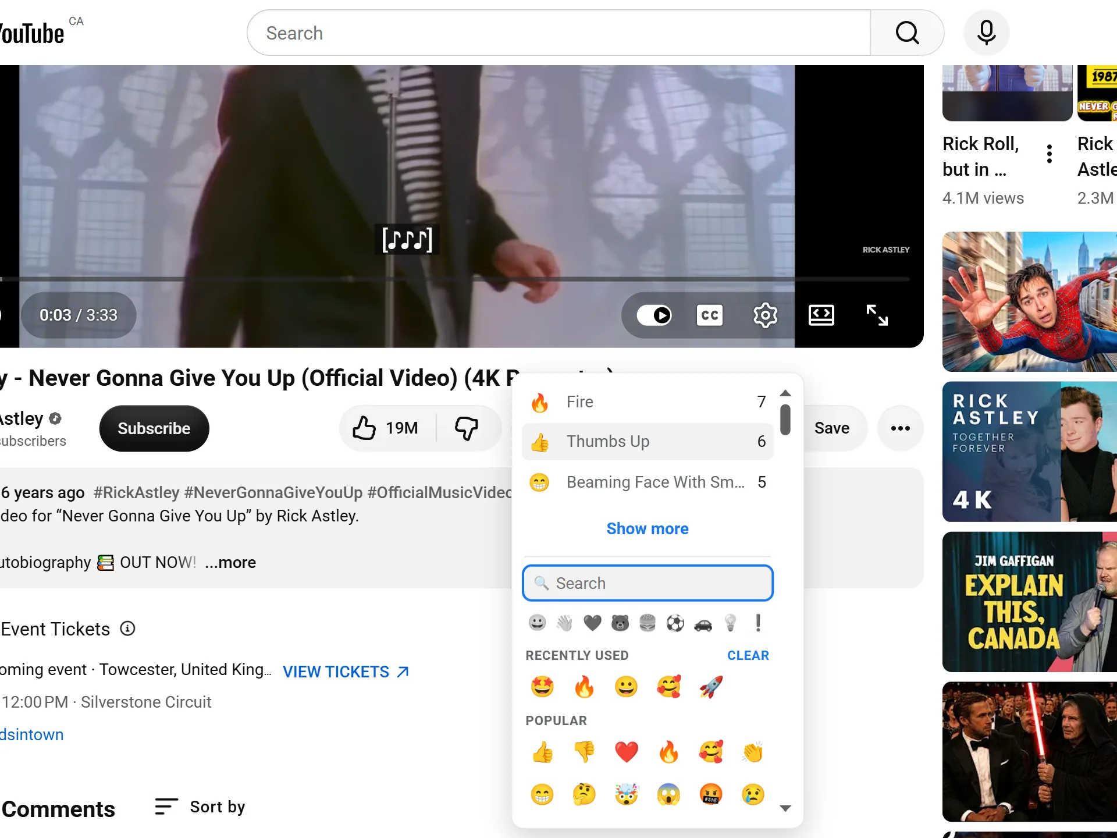
Task: Open heart emoji category tab
Action: 592,623
